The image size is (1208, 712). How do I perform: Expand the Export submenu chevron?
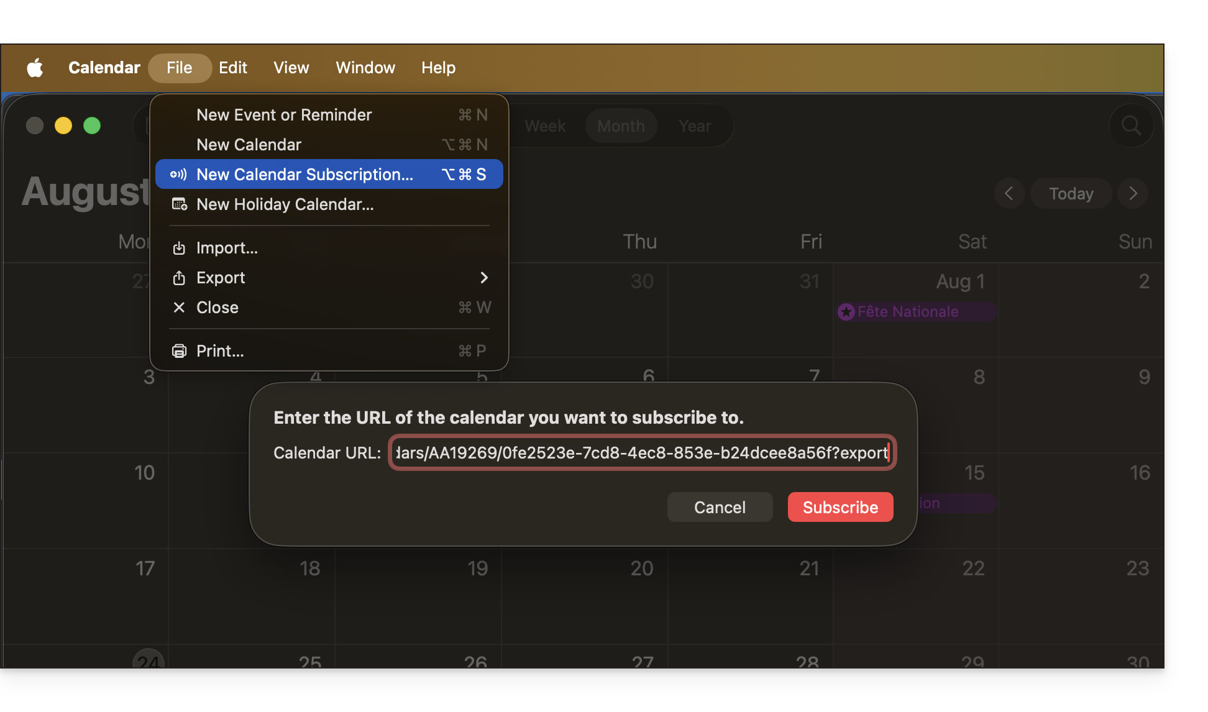[x=484, y=278]
